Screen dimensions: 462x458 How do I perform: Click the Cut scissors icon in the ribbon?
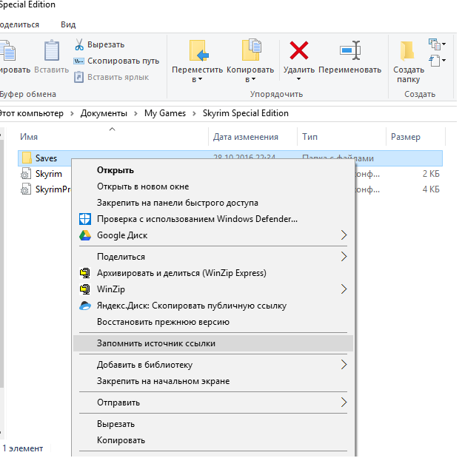pyautogui.click(x=79, y=44)
